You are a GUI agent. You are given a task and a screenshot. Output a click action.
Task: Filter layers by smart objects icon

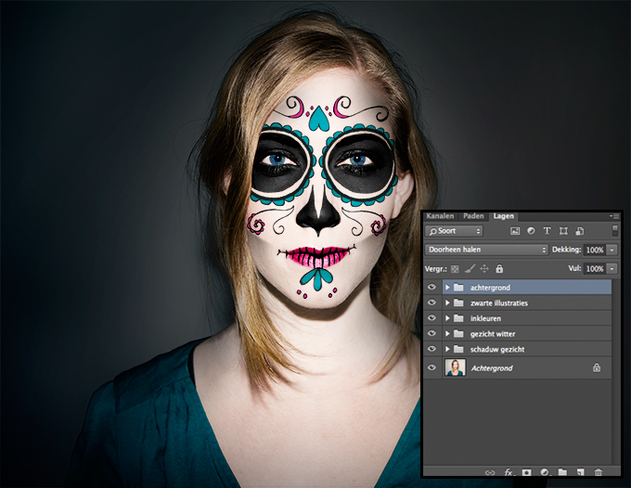(x=580, y=231)
